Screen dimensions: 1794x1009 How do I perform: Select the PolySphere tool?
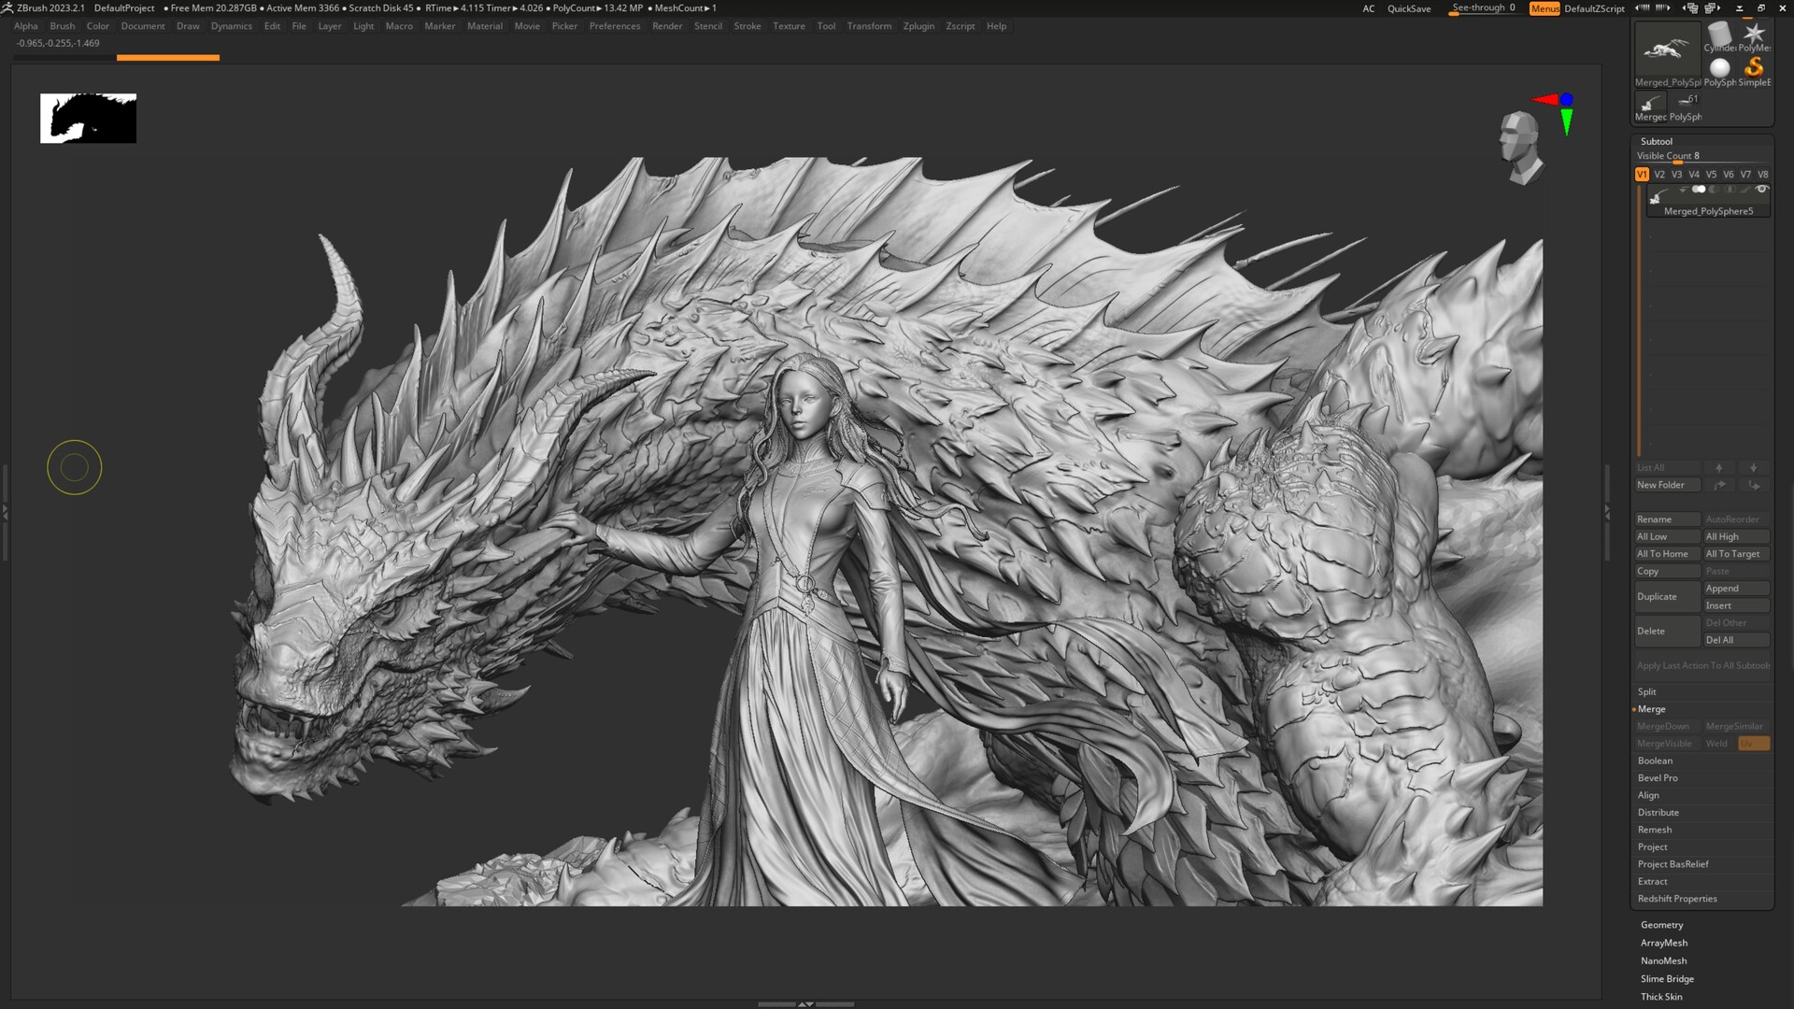[x=1719, y=67]
